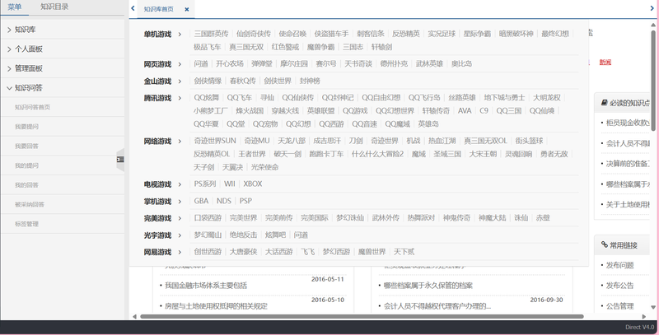Open 问道 in the 网页游戏 row
Viewport: 659px width, 335px height.
pos(201,64)
